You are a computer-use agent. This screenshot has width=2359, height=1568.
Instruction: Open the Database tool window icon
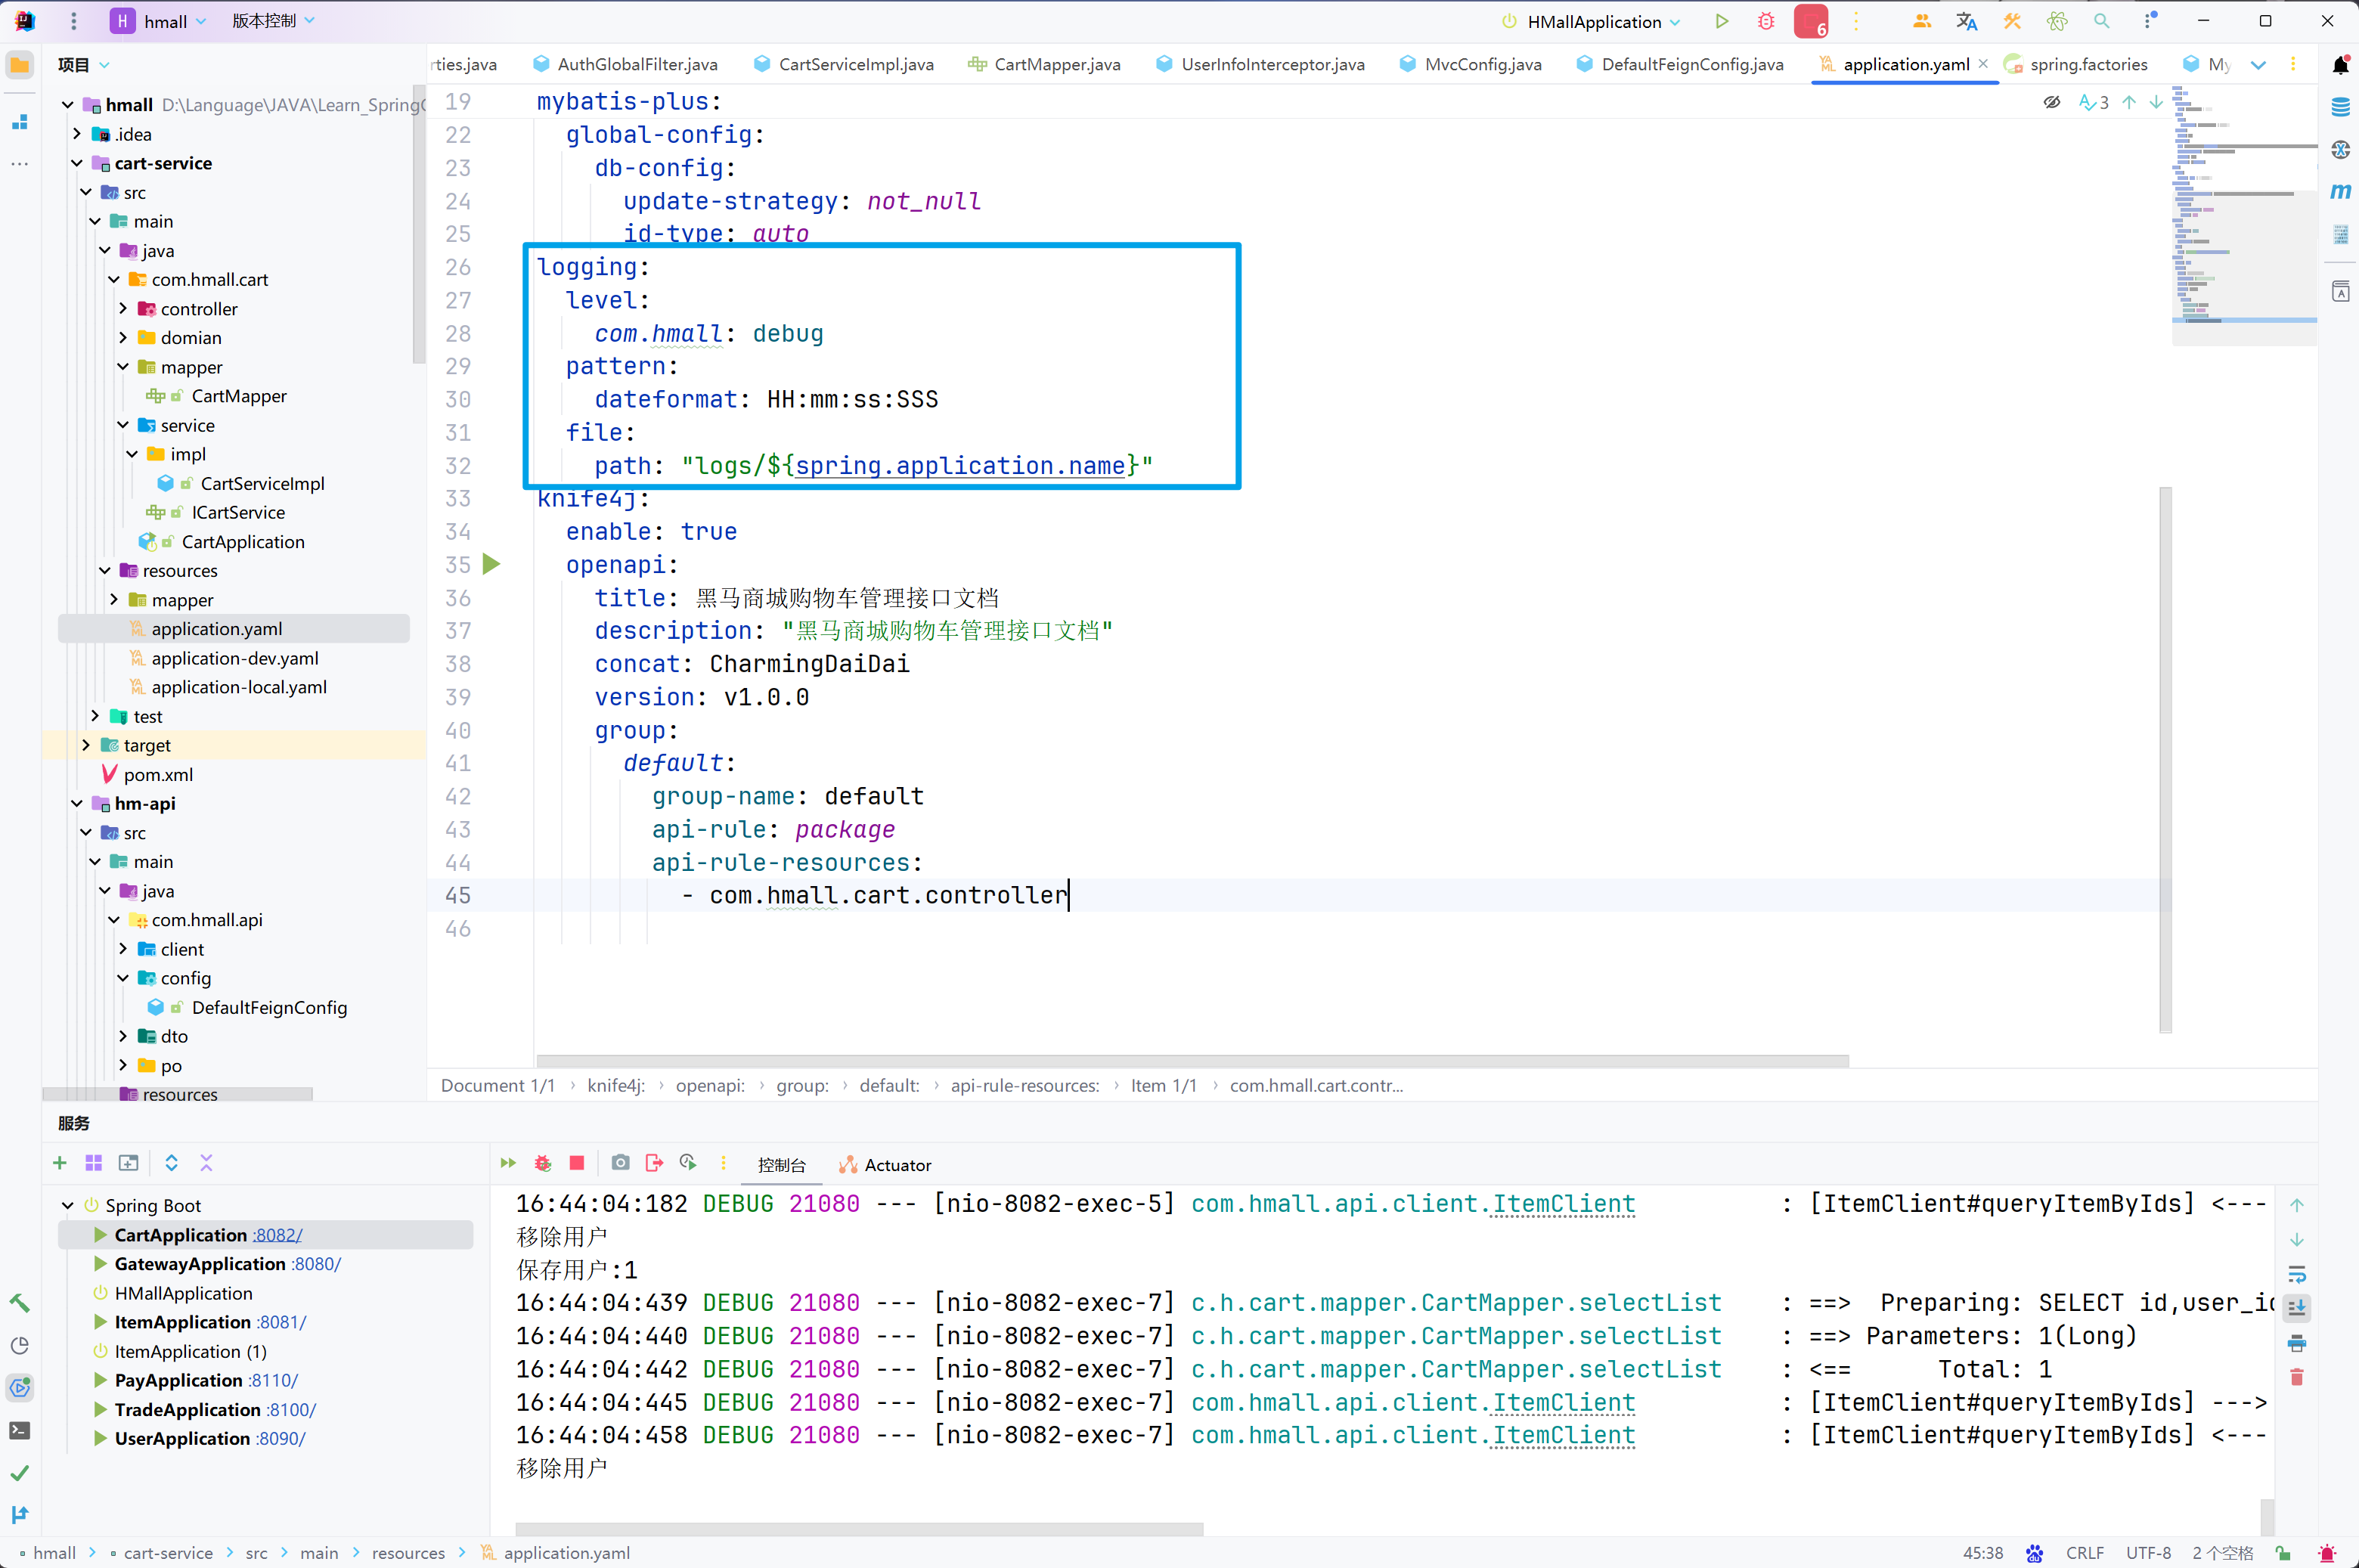point(2340,107)
